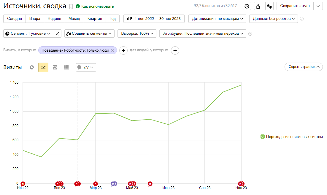Select the stacked area chart icon
Screen dimensions: 327x195
(55, 67)
